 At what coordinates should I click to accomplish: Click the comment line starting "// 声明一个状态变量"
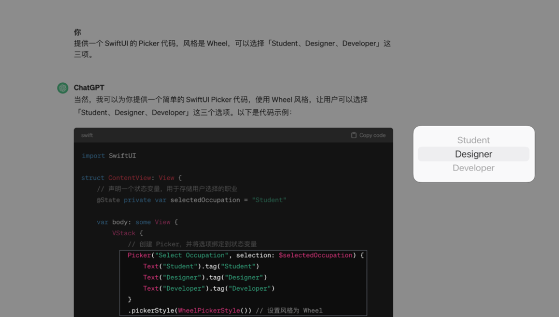pos(167,189)
